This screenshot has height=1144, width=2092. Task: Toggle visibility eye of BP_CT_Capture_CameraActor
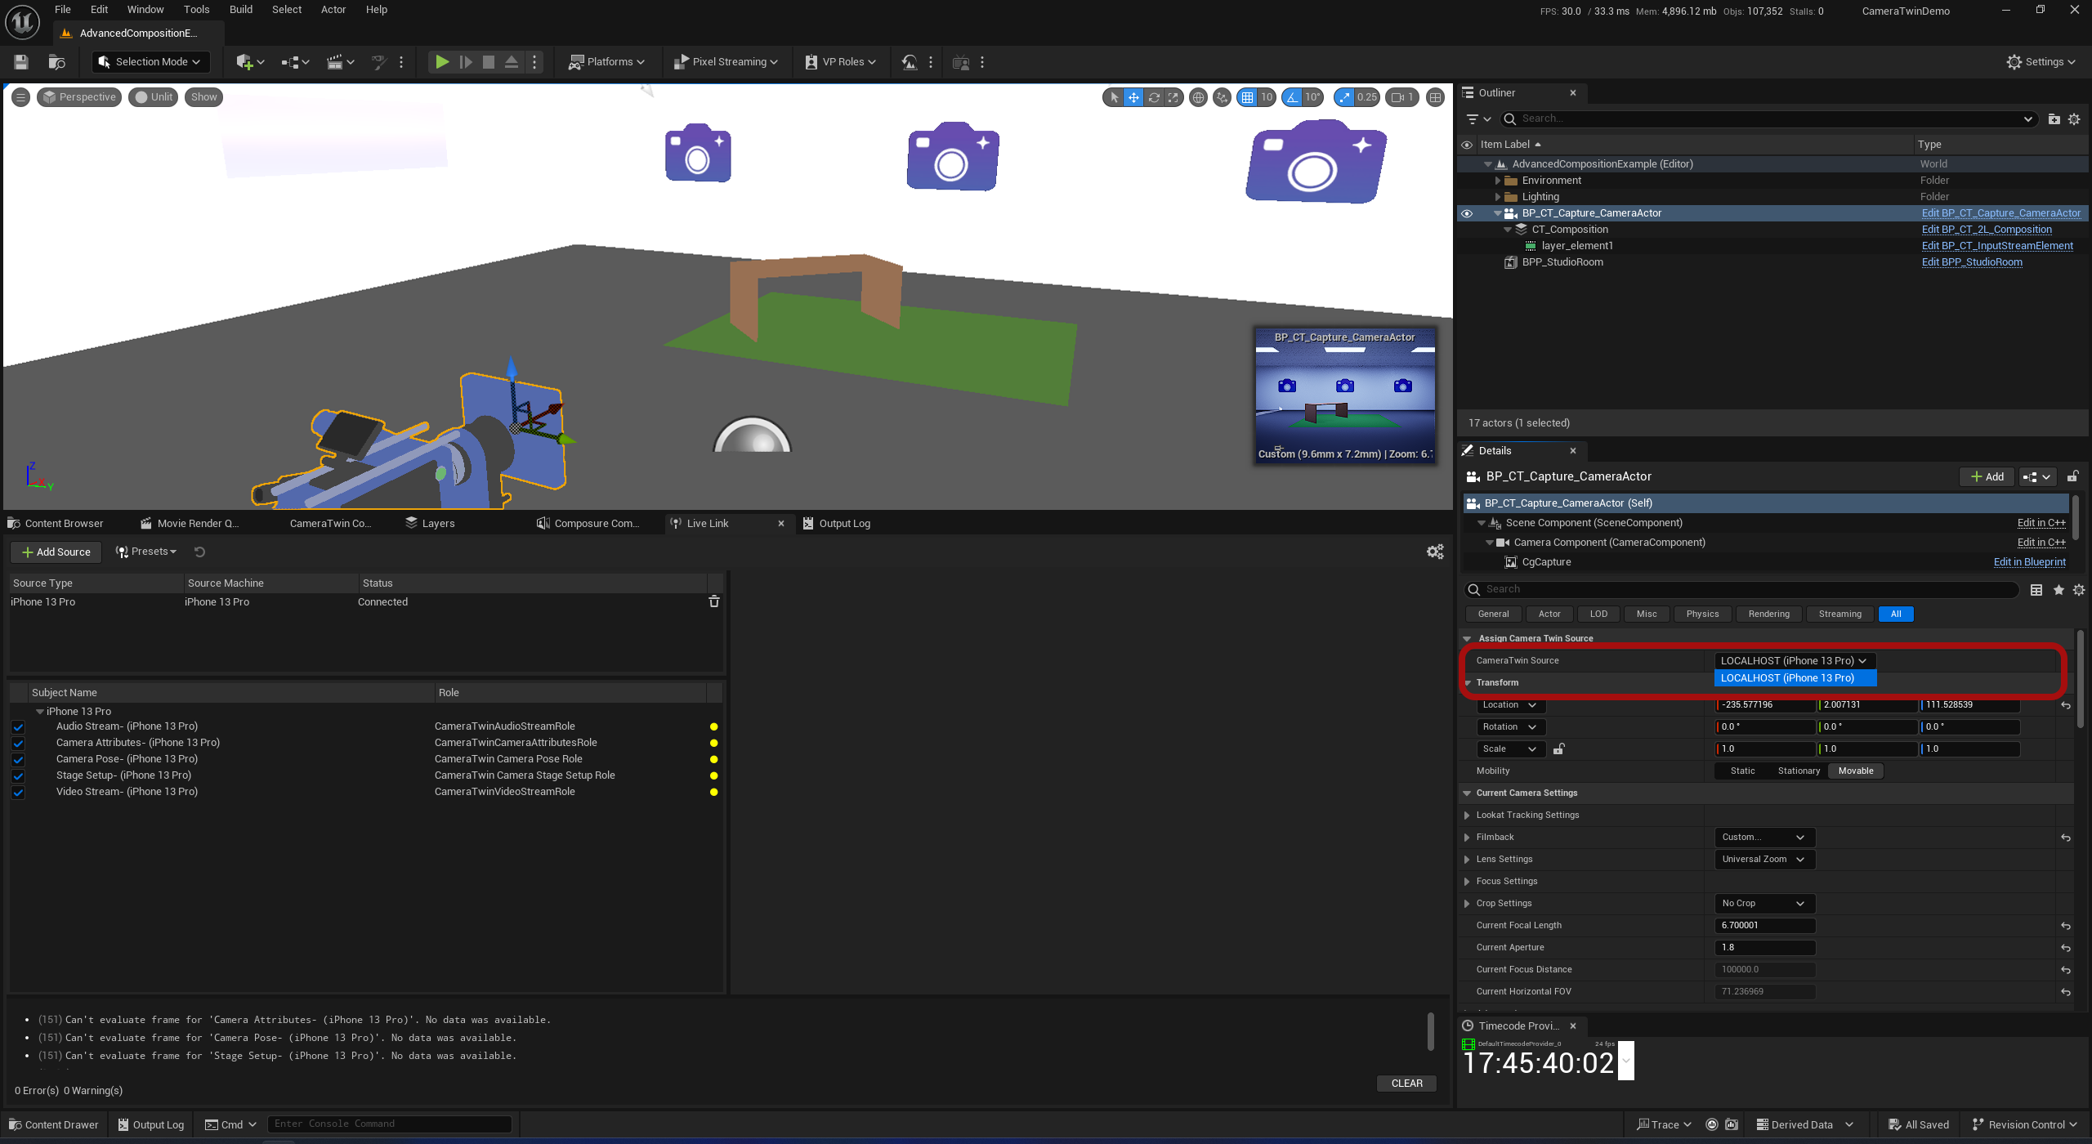pyautogui.click(x=1467, y=213)
